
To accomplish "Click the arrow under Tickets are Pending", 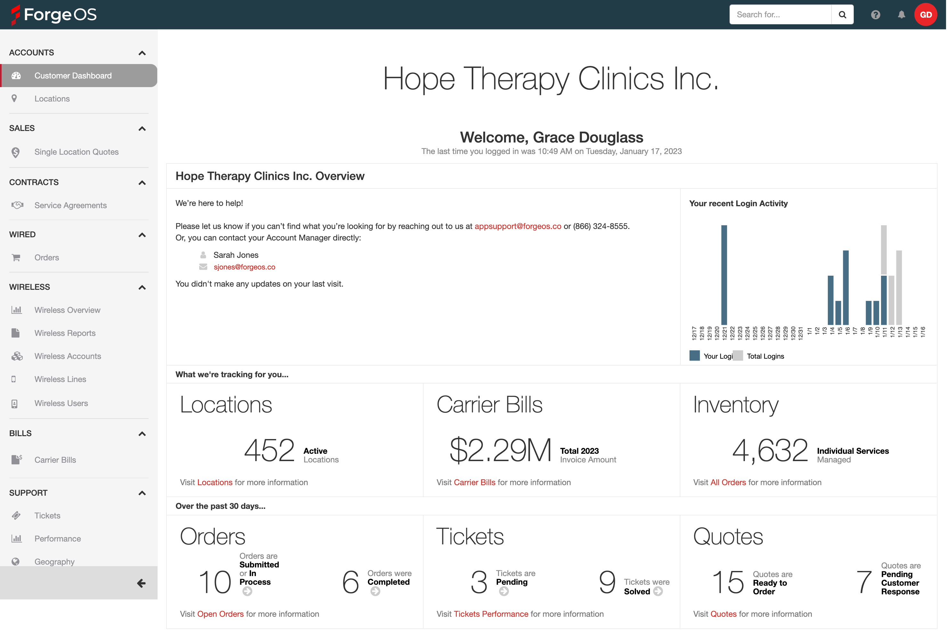I will point(504,592).
